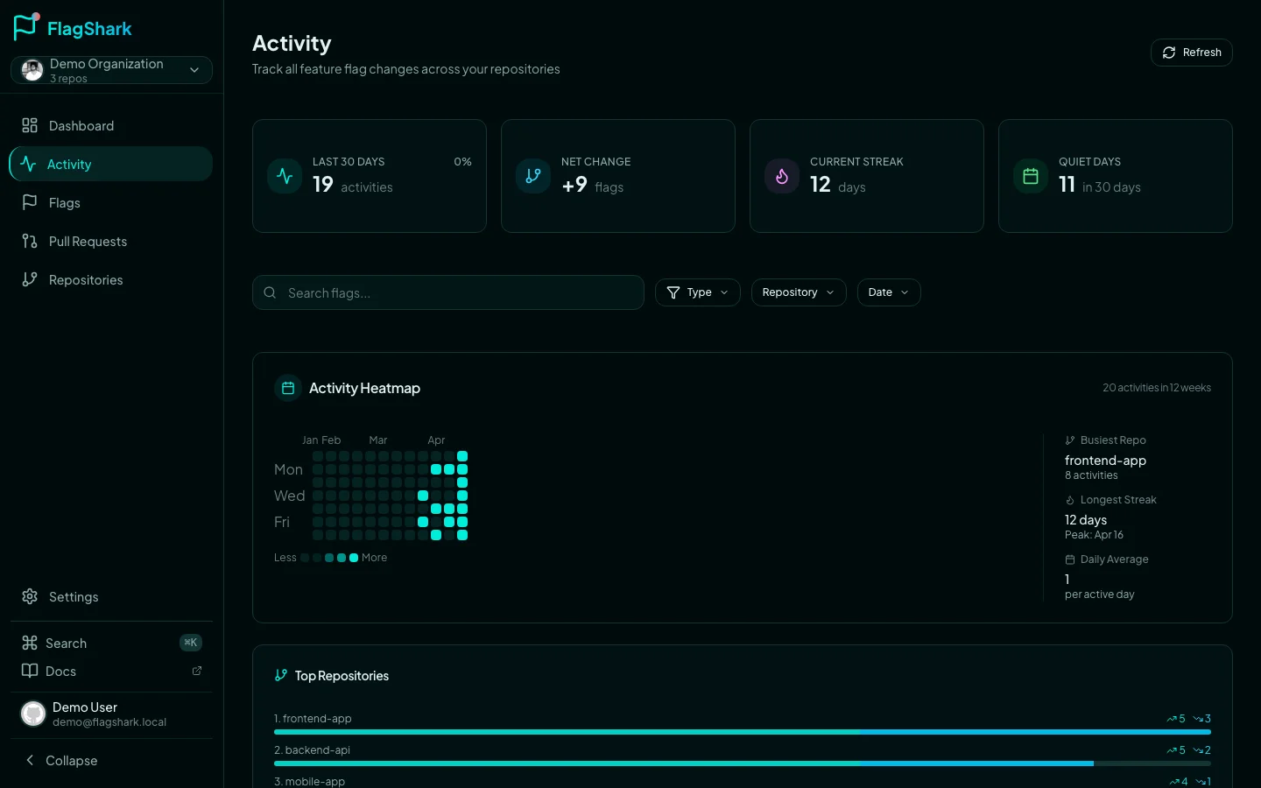Click the Refresh button
The height and width of the screenshot is (788, 1261).
tap(1192, 53)
